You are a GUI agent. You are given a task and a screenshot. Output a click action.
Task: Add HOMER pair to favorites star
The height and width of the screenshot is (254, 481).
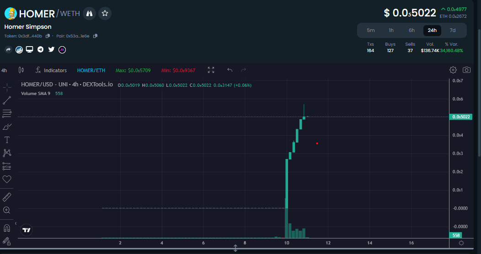click(105, 14)
